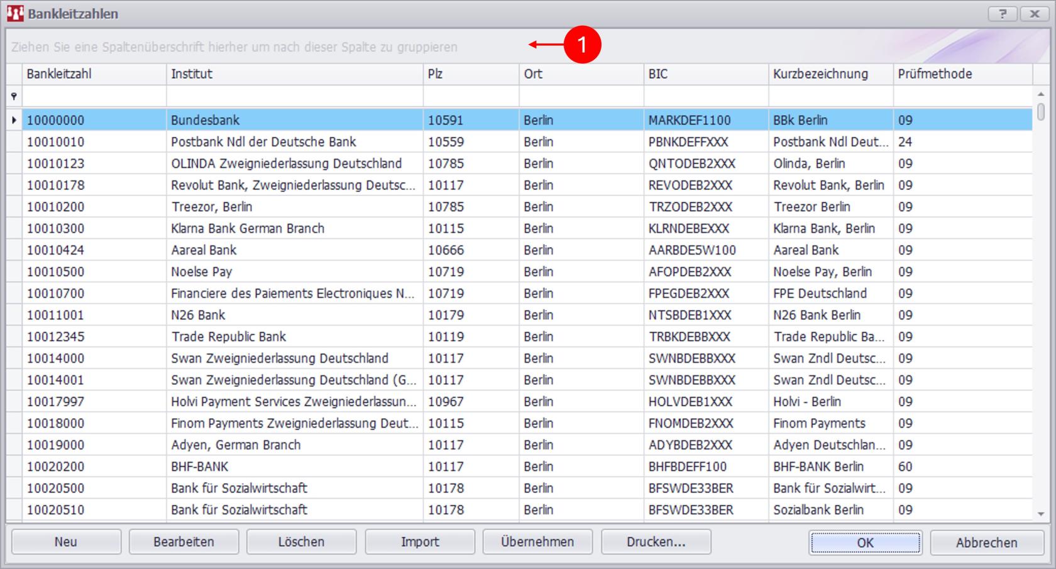
Task: Click the filter row pin icon
Action: coord(14,96)
